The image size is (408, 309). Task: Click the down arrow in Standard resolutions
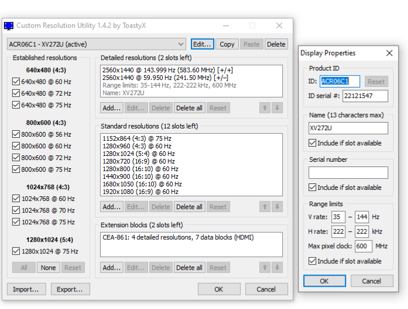pos(277,207)
